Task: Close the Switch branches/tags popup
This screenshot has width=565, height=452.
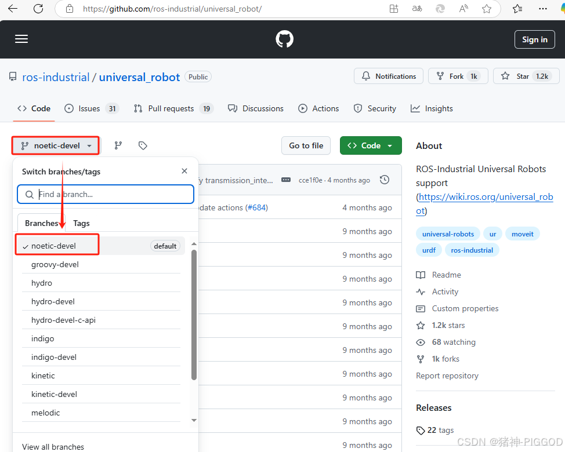Action: 184,171
